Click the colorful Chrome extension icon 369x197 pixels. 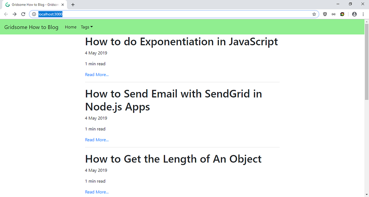coord(342,14)
